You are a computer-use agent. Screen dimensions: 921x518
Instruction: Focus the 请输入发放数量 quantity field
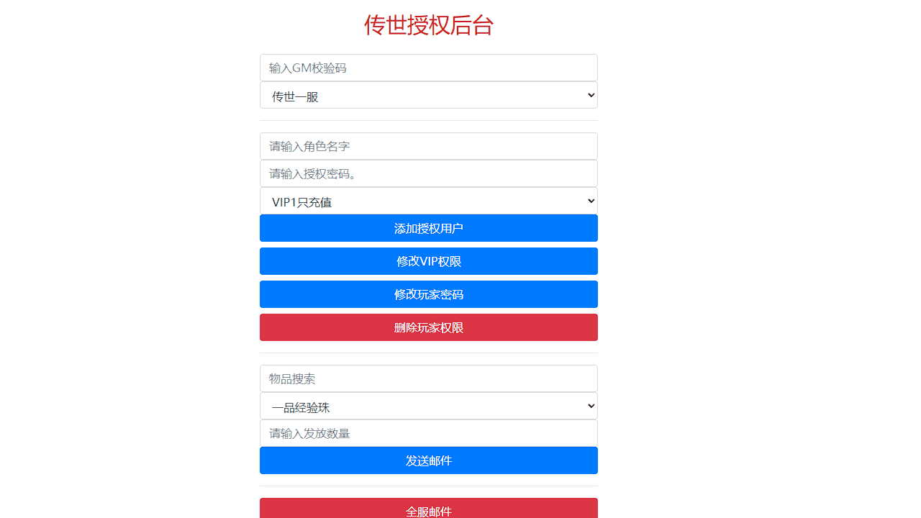pos(429,433)
